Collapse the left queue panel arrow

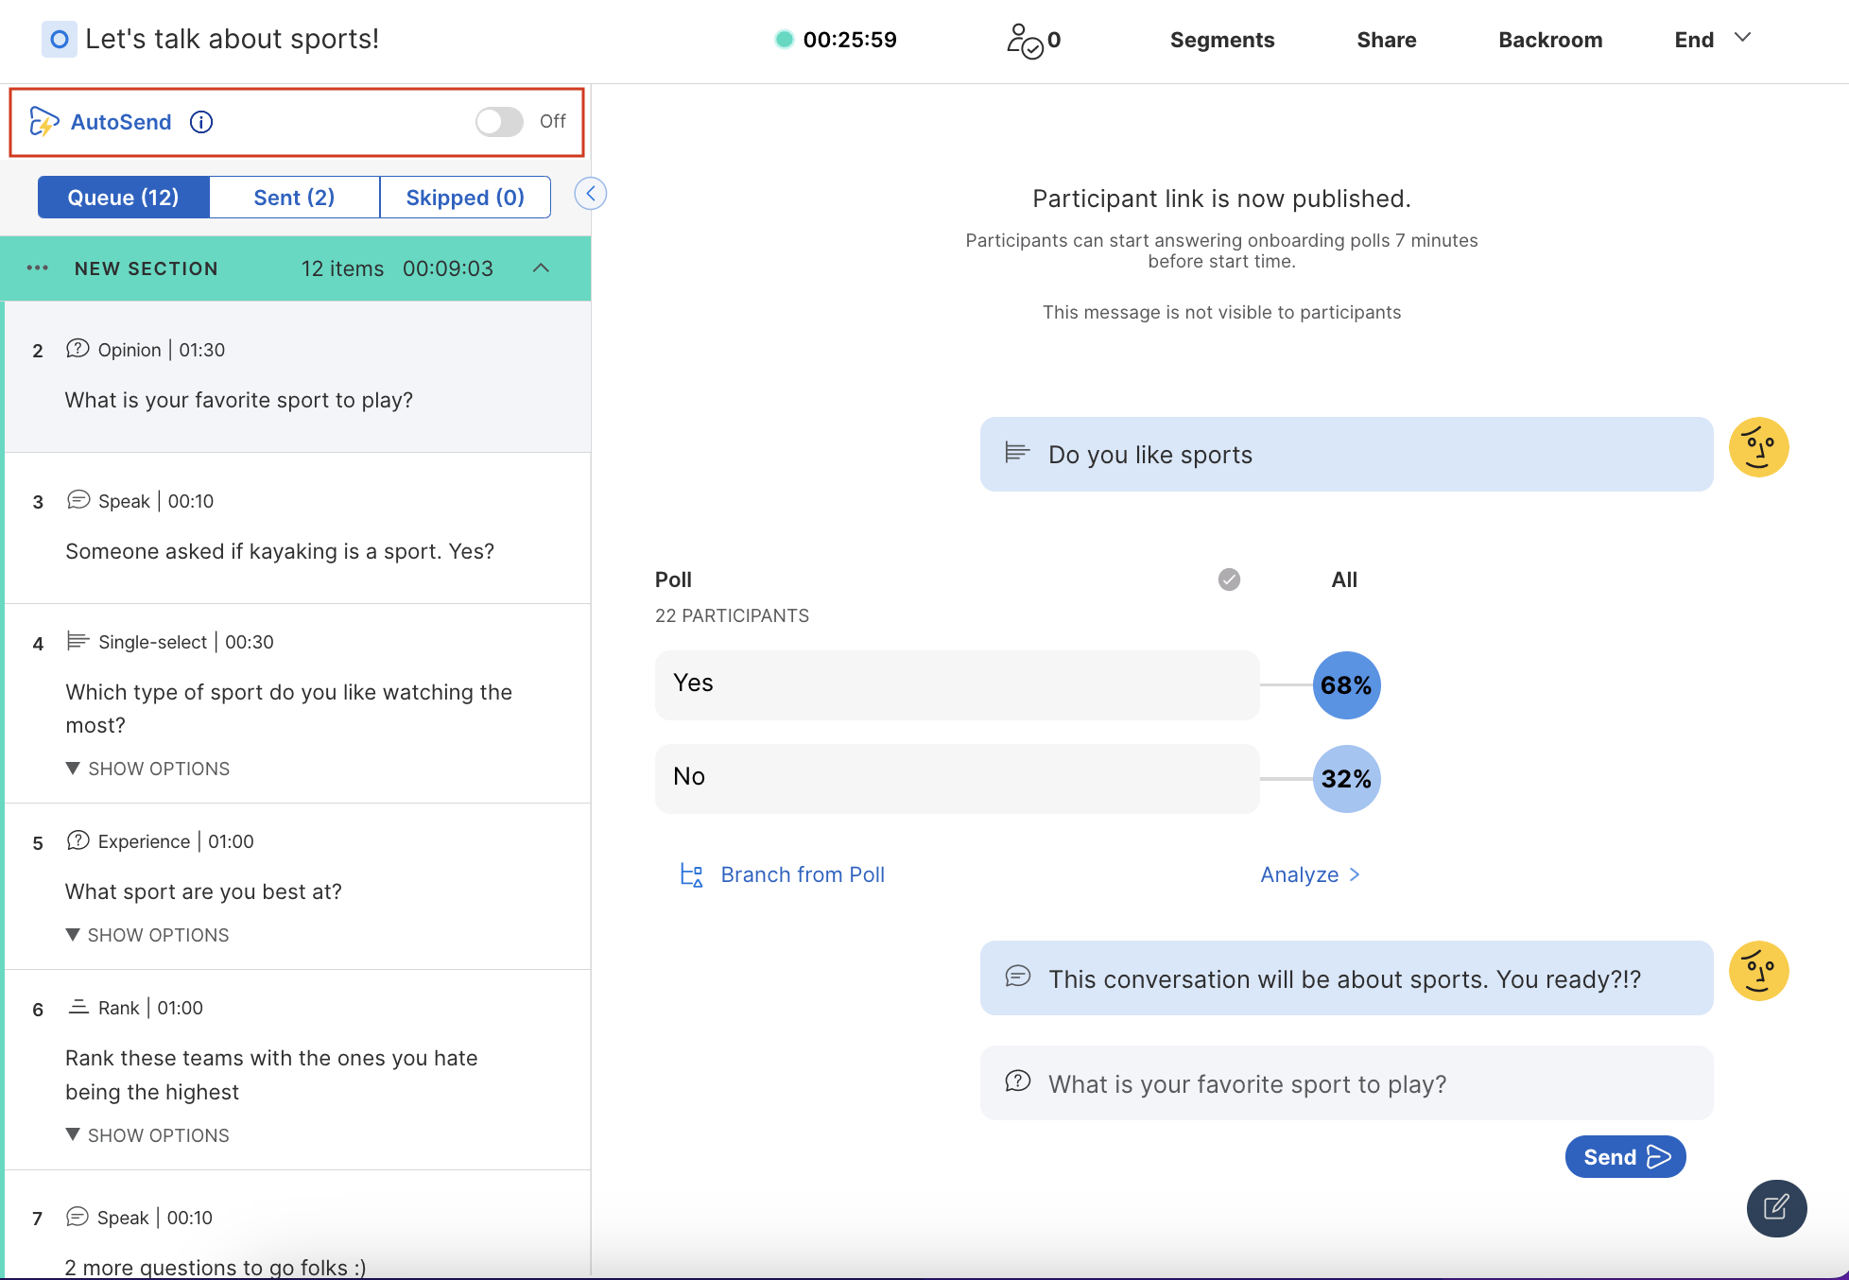point(591,194)
